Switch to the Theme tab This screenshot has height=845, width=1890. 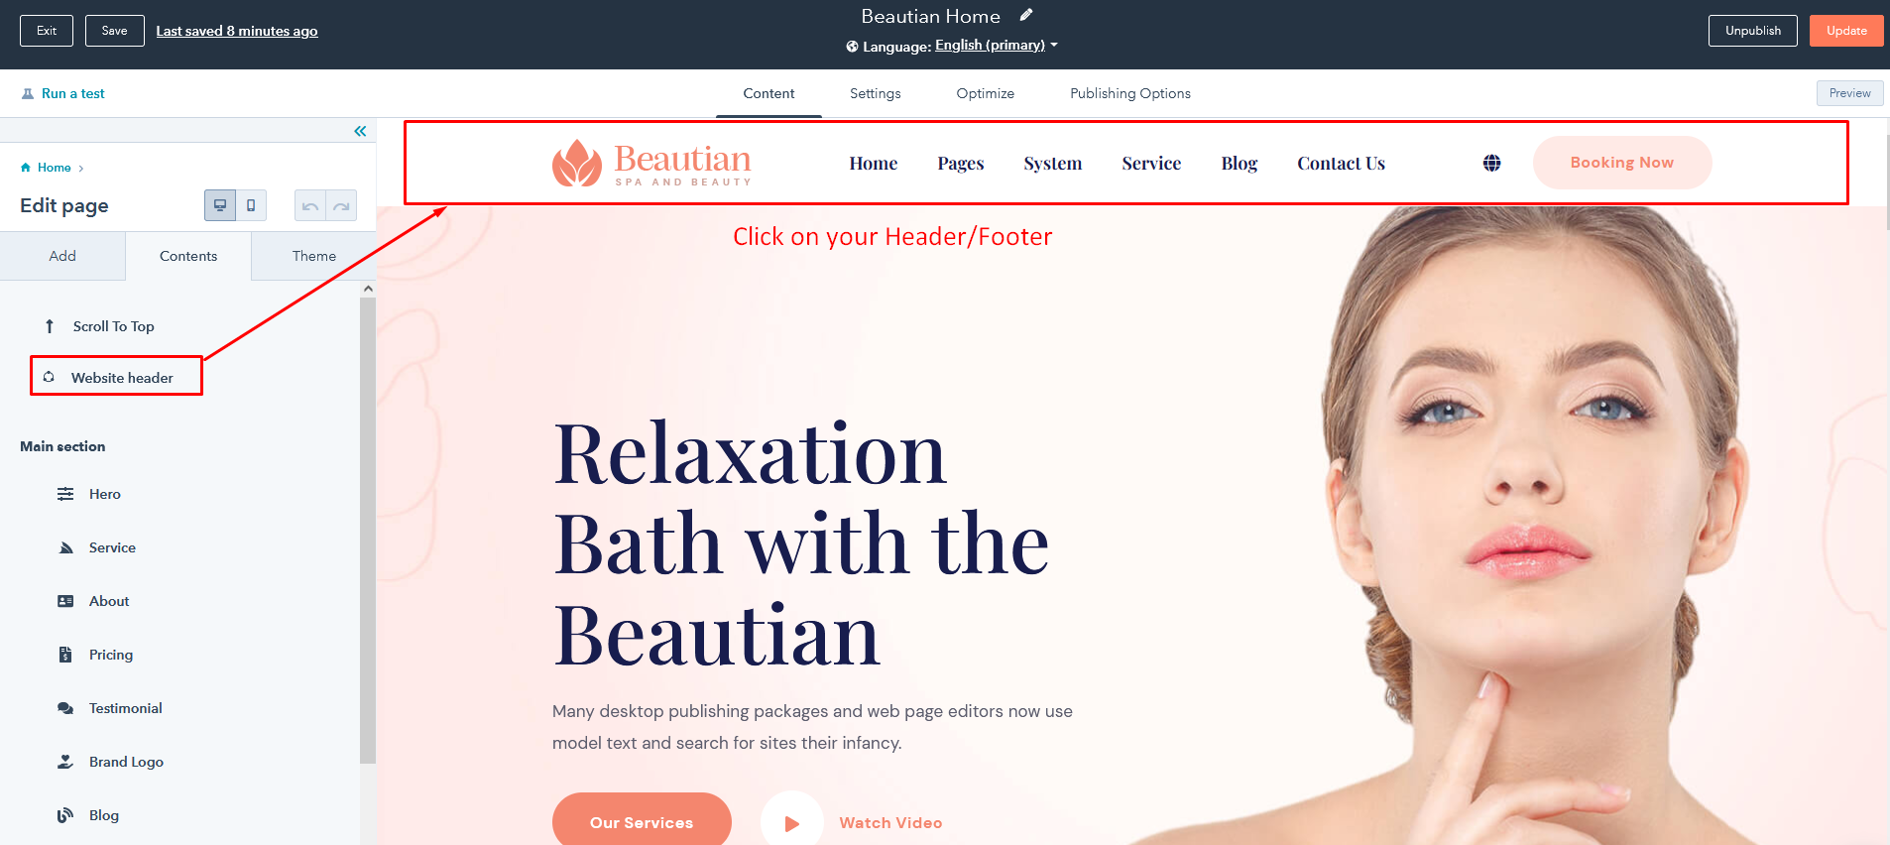click(314, 256)
